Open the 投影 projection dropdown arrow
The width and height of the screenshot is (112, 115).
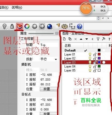pyautogui.click(x=56, y=59)
